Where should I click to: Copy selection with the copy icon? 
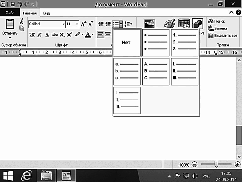pos(22,28)
